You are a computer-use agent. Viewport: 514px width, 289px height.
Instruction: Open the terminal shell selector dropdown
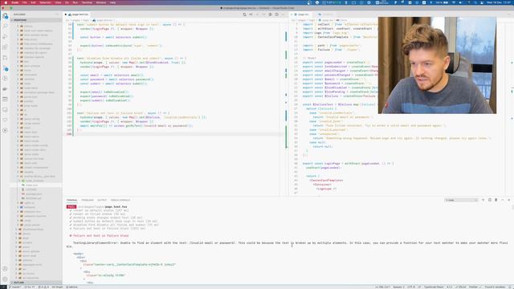461,200
